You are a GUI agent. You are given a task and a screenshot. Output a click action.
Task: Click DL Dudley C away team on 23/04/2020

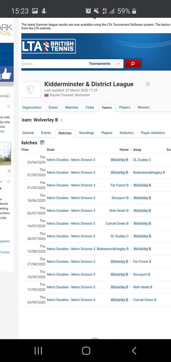coord(142,160)
